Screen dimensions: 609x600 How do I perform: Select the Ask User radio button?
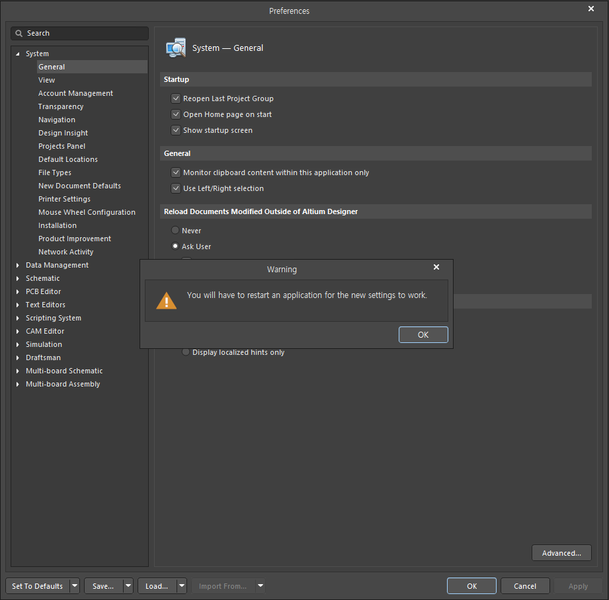tap(175, 246)
